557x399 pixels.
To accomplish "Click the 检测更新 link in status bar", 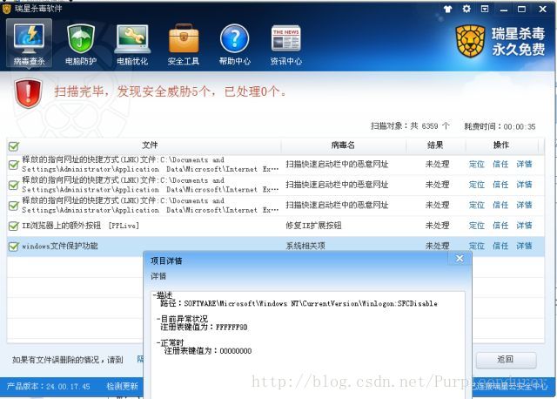I will pyautogui.click(x=122, y=386).
